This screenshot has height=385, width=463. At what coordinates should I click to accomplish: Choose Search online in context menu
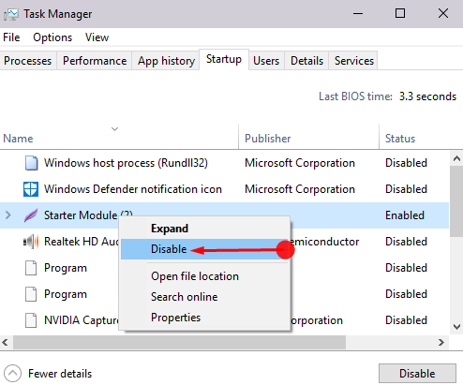point(205,297)
